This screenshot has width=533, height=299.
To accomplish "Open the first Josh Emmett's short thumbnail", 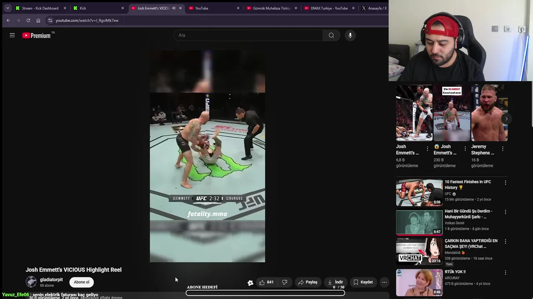I will click(x=414, y=113).
